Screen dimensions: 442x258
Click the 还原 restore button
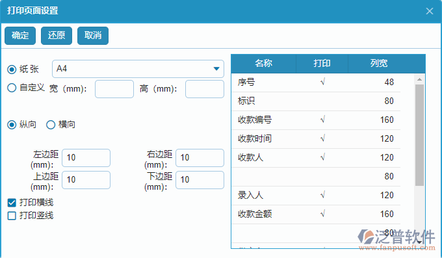[x=57, y=36]
